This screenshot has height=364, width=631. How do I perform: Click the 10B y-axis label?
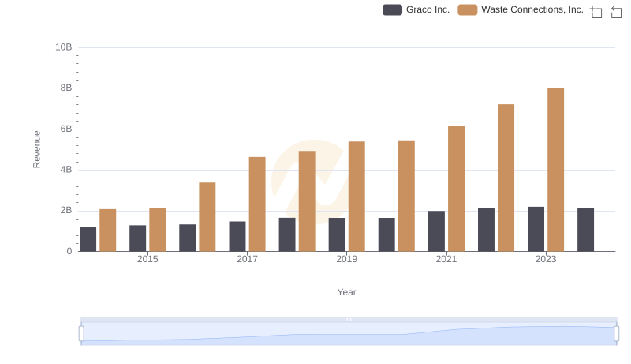[64, 47]
